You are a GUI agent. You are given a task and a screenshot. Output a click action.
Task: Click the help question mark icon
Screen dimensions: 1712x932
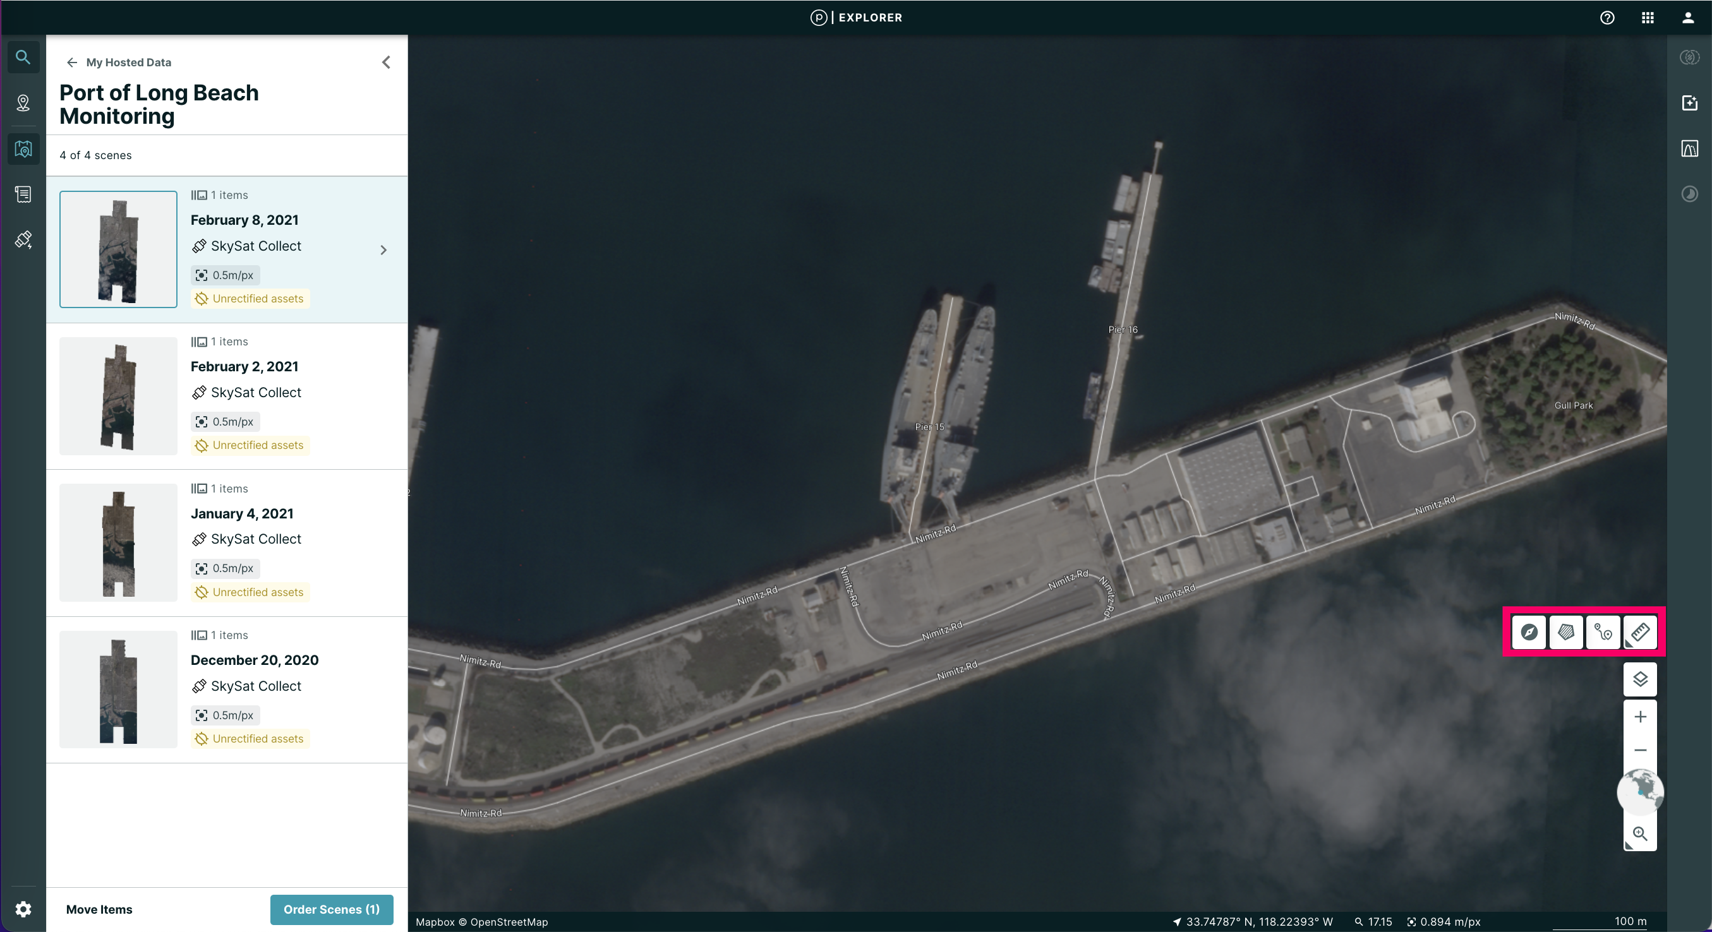coord(1607,18)
